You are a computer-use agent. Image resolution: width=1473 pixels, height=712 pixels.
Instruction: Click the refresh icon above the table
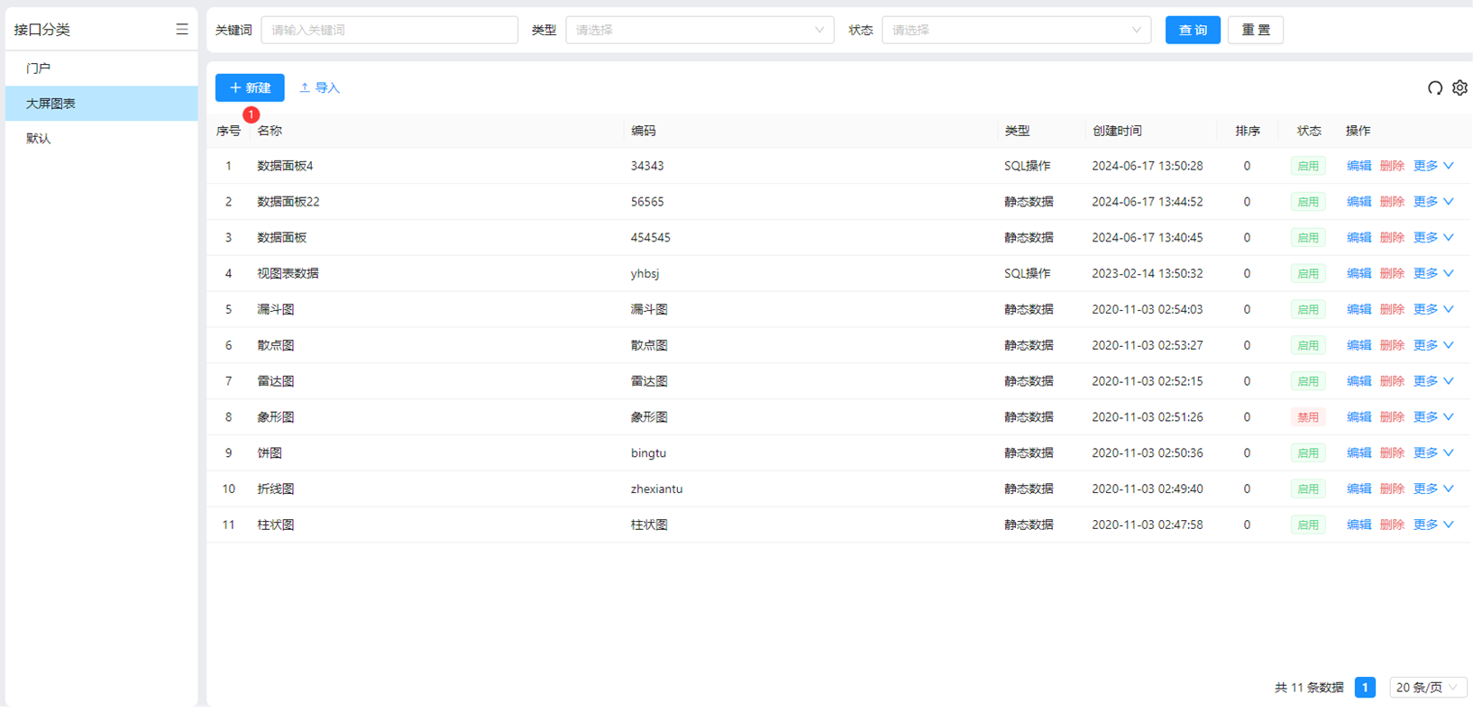point(1434,87)
